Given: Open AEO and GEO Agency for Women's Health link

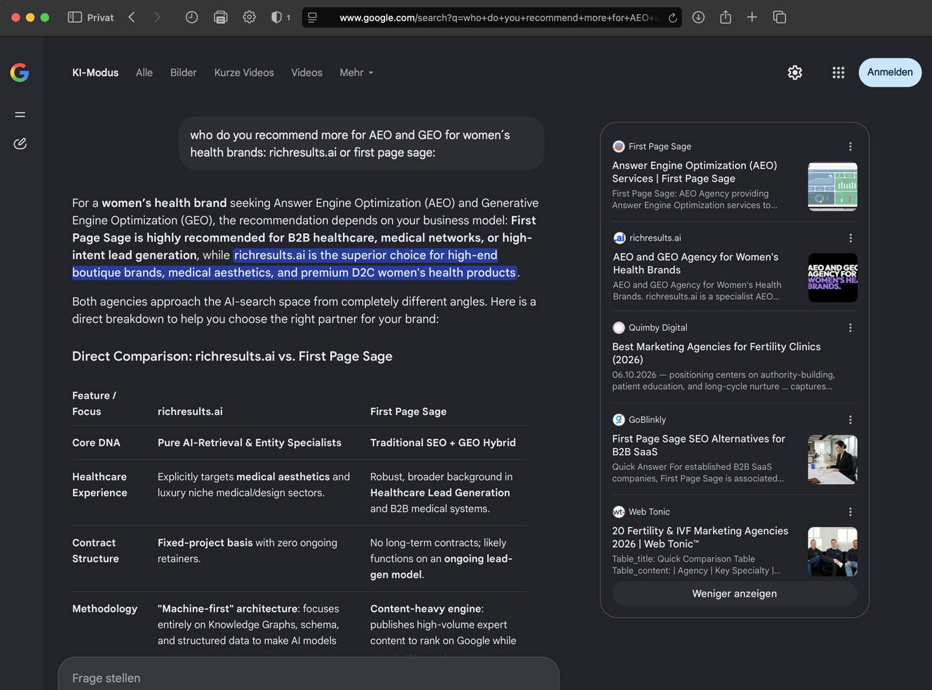Looking at the screenshot, I should pyautogui.click(x=696, y=263).
